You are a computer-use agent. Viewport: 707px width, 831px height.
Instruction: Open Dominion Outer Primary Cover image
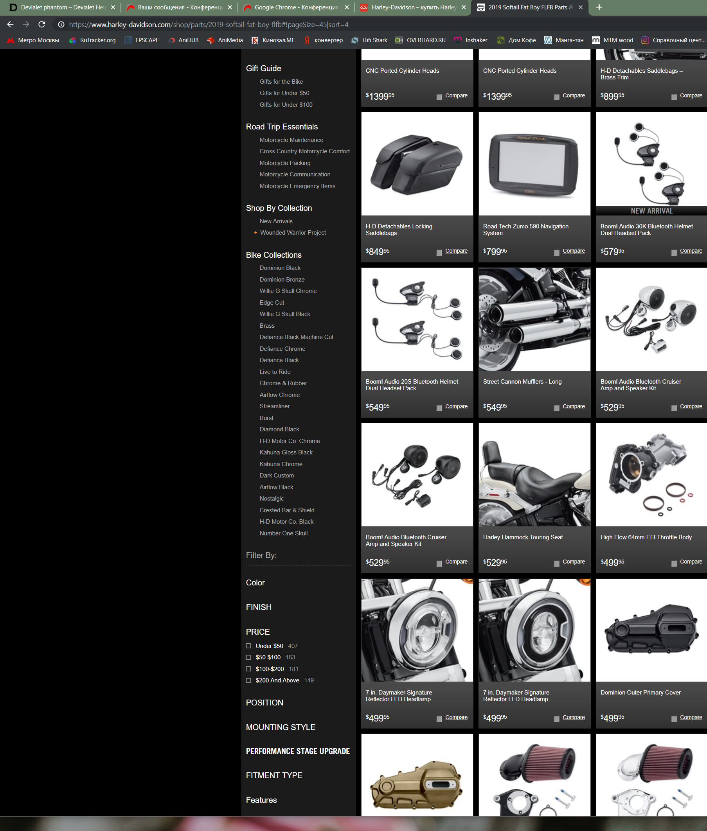tap(651, 630)
